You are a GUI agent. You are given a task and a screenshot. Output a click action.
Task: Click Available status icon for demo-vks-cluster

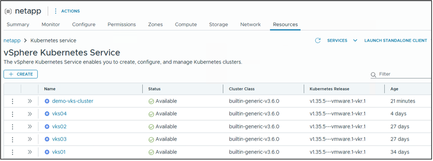tap(151, 101)
